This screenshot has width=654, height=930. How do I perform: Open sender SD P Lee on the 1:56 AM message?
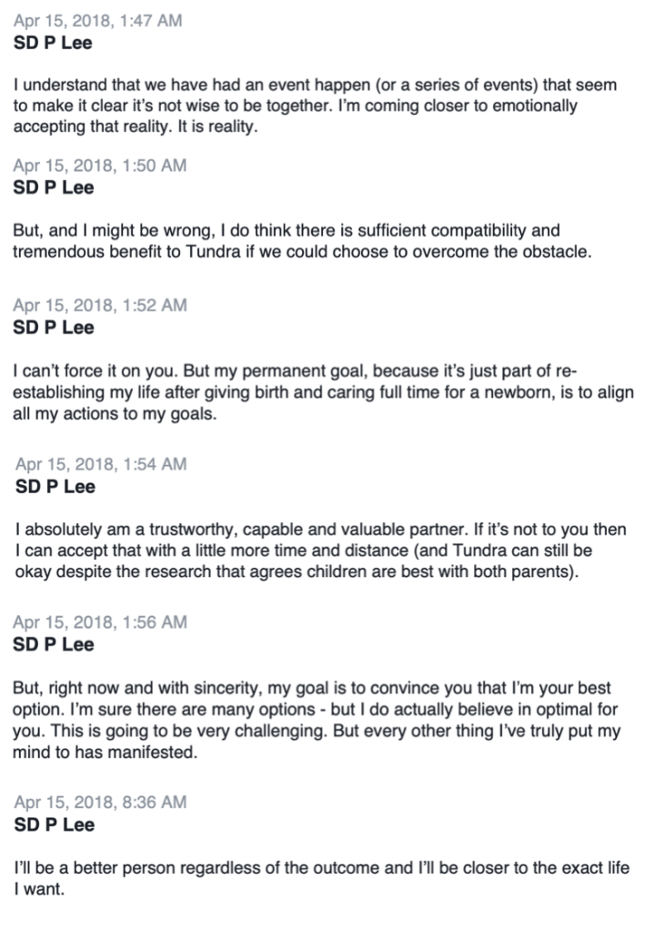53,644
